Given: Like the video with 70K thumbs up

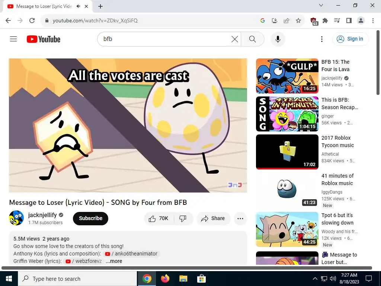Looking at the screenshot, I should 159,218.
